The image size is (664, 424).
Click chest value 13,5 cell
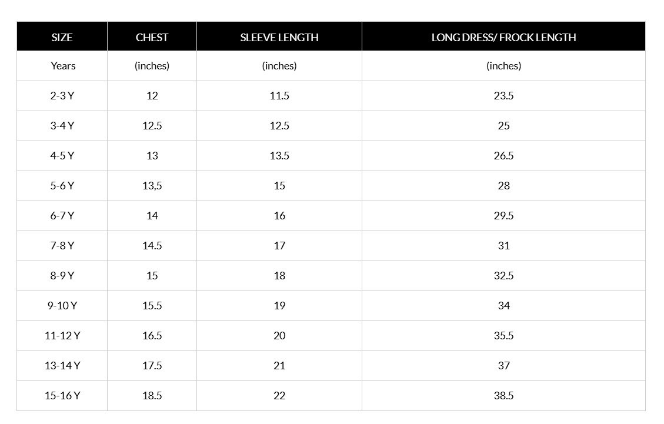(152, 185)
